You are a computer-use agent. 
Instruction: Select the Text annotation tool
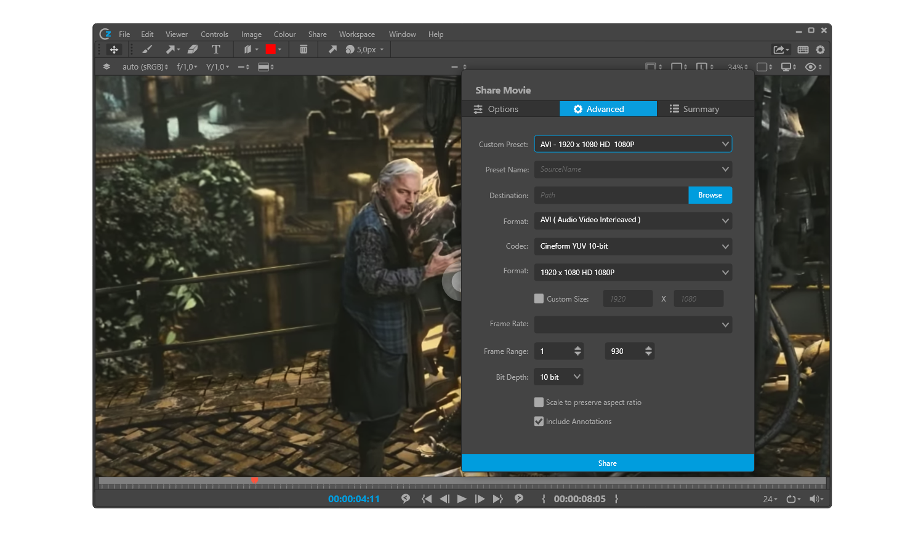tap(216, 49)
